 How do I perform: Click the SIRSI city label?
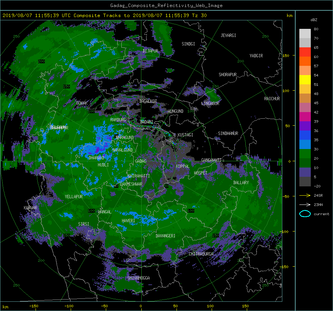84,224
